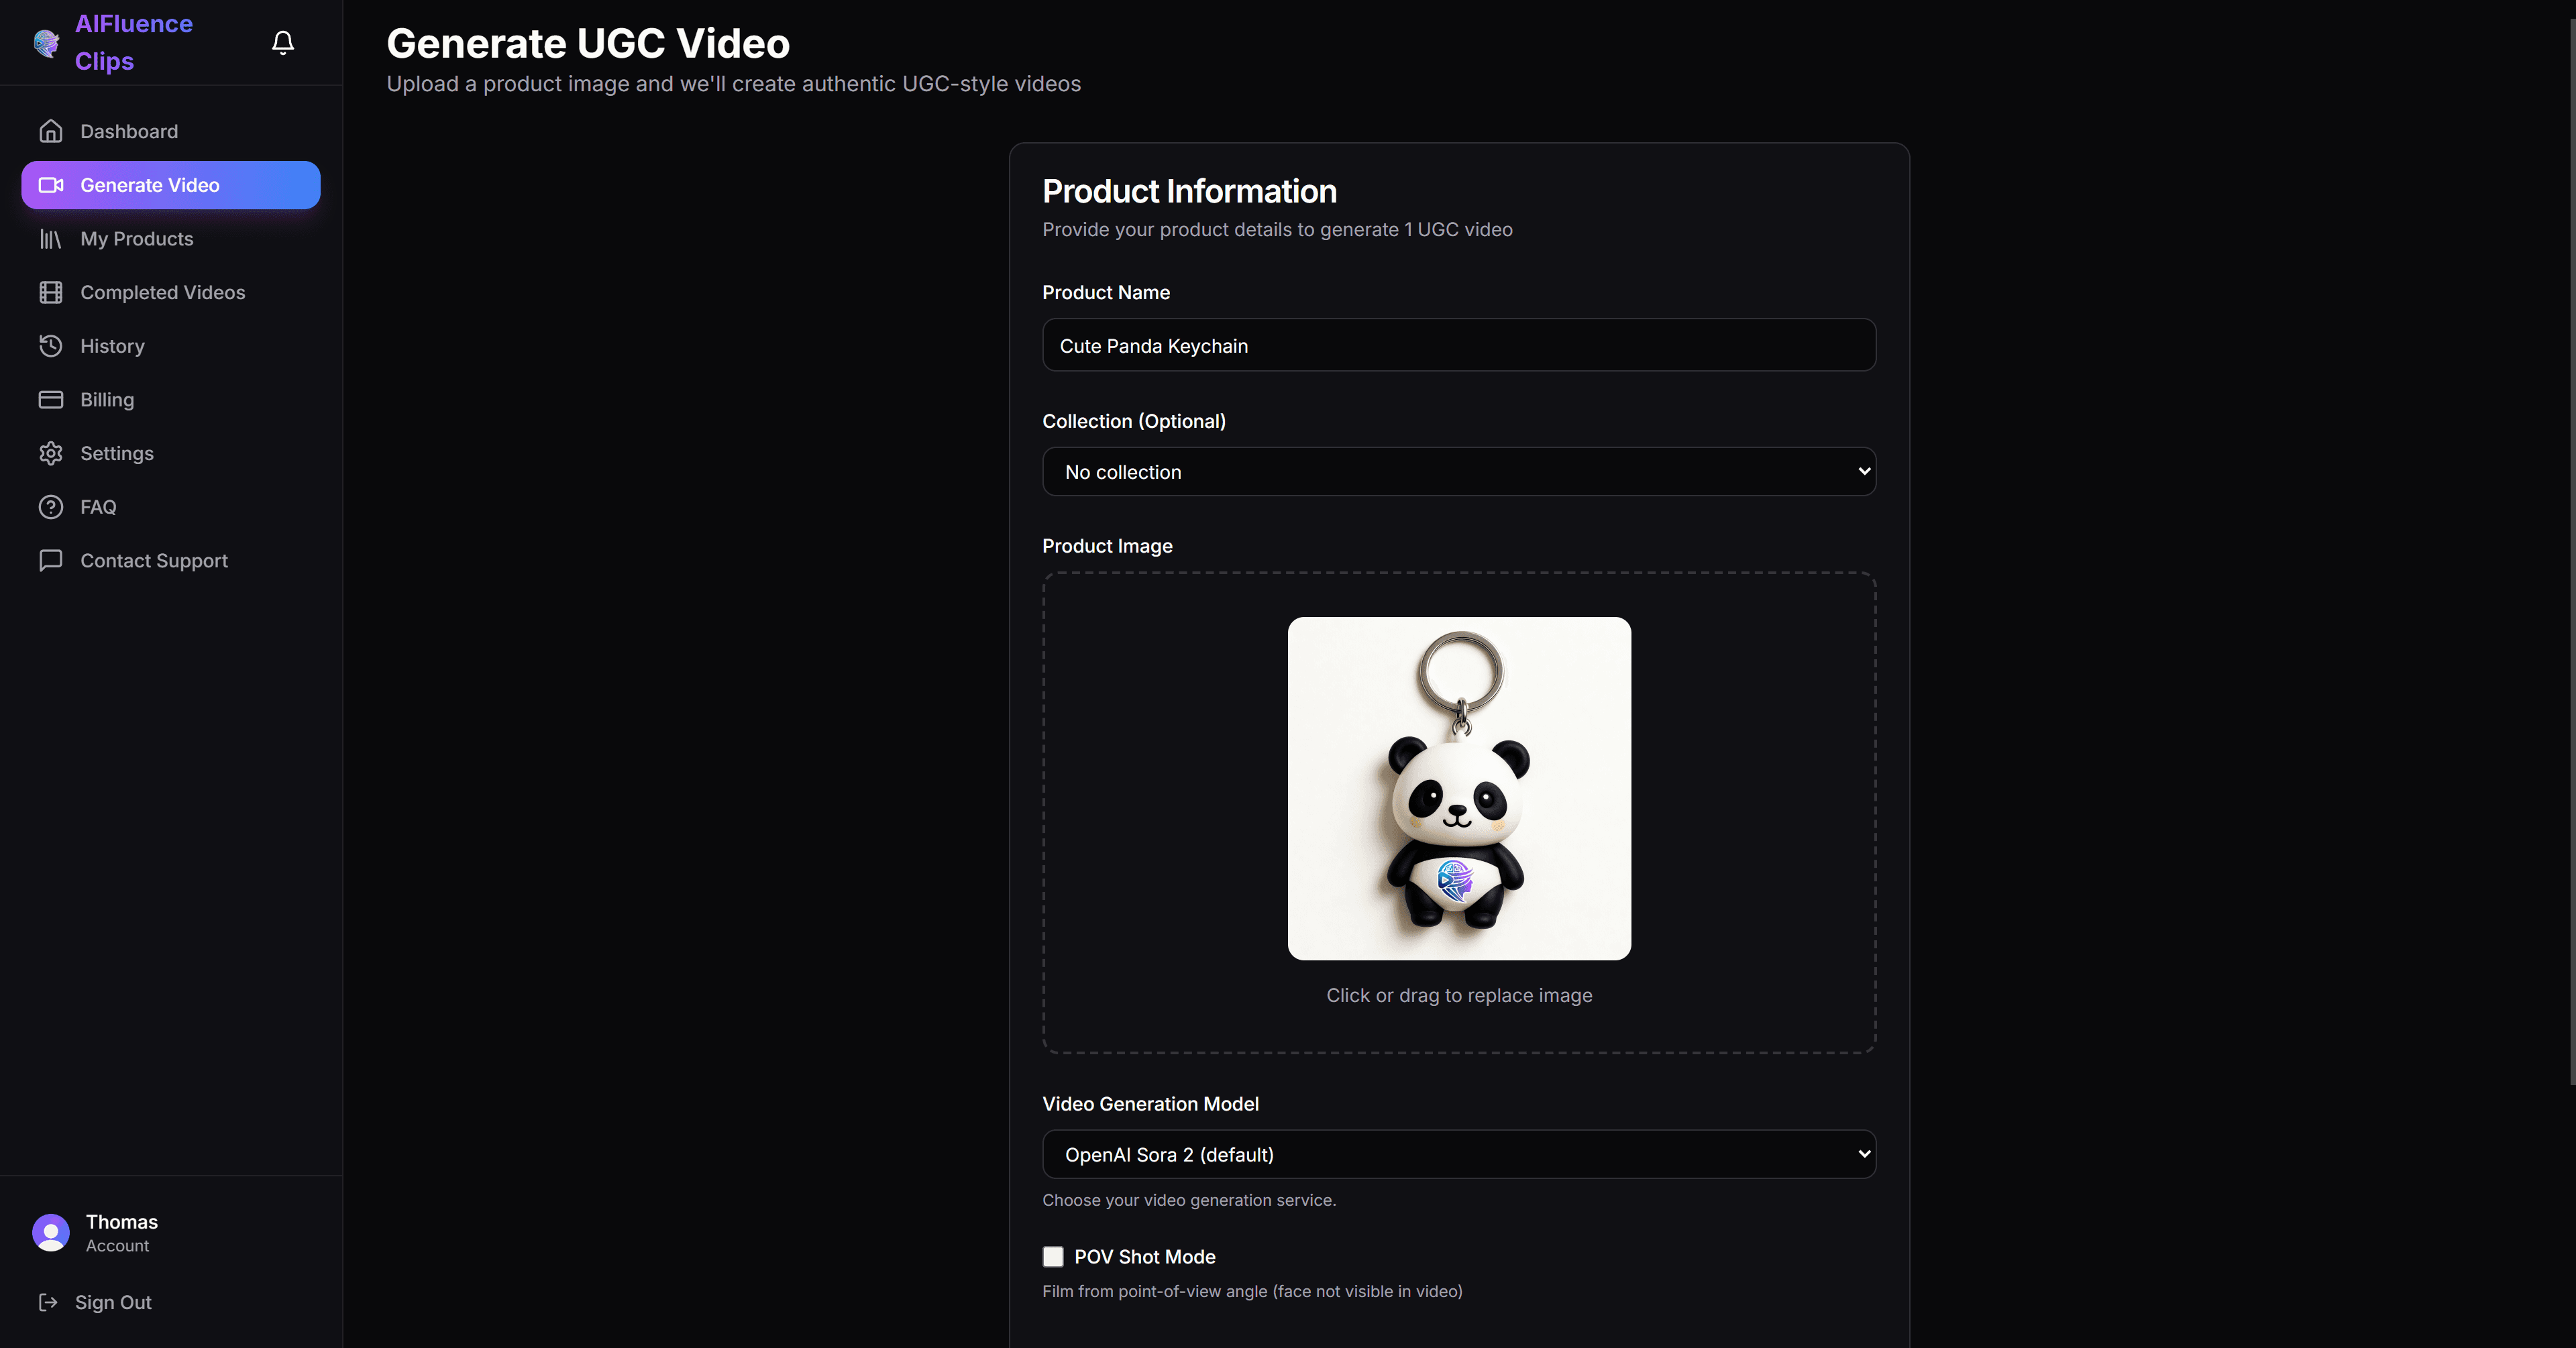
Task: Expand the Video Generation Model dropdown
Action: point(1459,1155)
